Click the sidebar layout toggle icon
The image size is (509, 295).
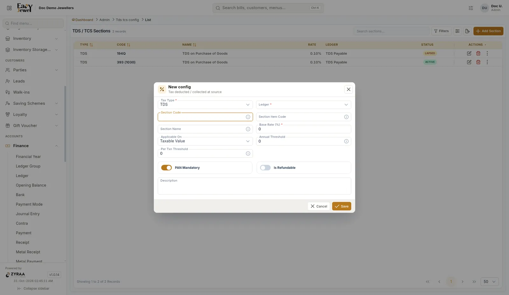click(9, 8)
